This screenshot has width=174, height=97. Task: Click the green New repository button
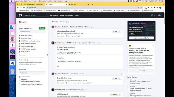pyautogui.click(x=42, y=28)
